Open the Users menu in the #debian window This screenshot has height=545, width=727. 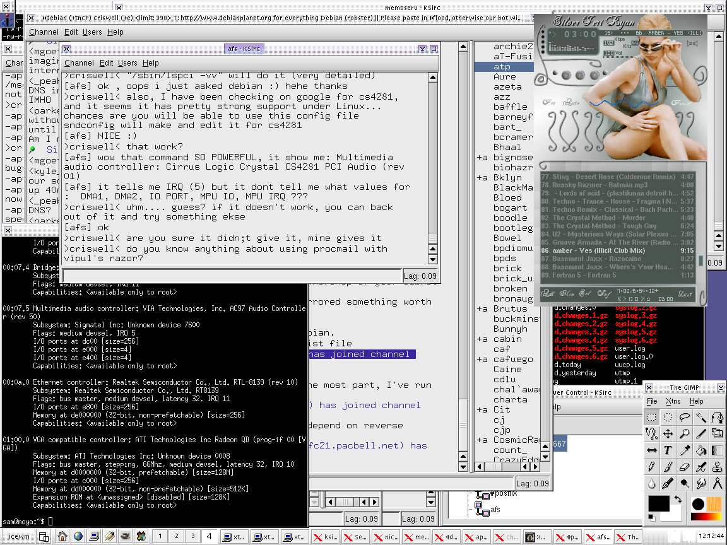(92, 32)
